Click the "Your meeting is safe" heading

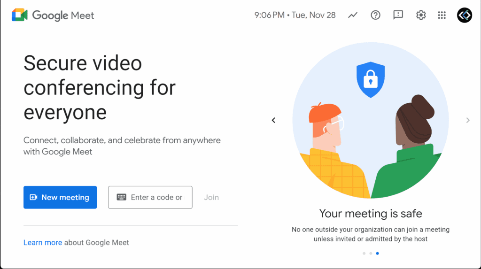[x=371, y=214]
